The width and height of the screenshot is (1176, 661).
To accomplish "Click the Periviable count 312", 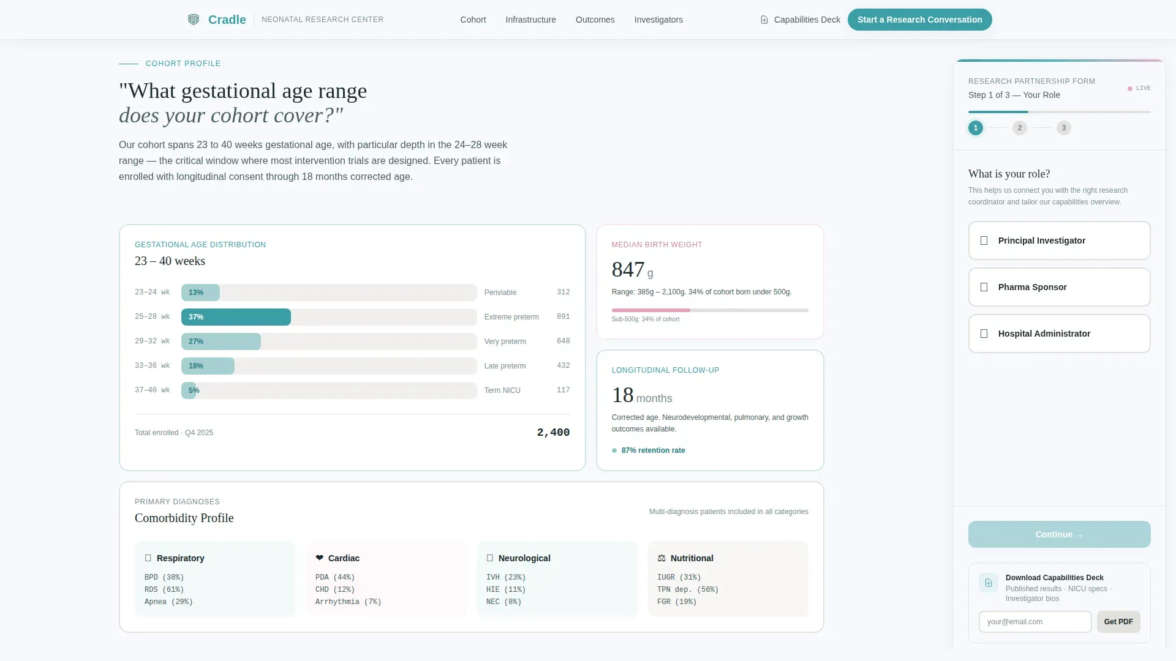I will [563, 293].
